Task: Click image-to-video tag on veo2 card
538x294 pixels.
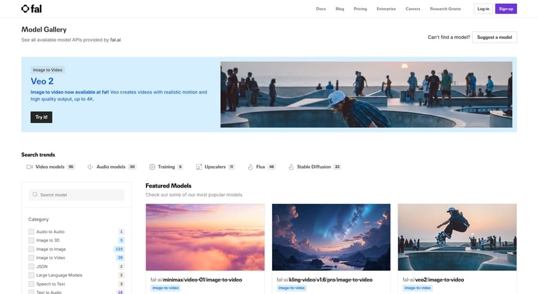Action: coord(418,288)
